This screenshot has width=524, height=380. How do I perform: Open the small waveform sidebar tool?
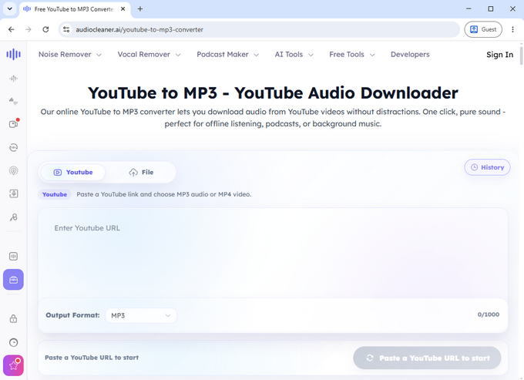click(x=13, y=79)
